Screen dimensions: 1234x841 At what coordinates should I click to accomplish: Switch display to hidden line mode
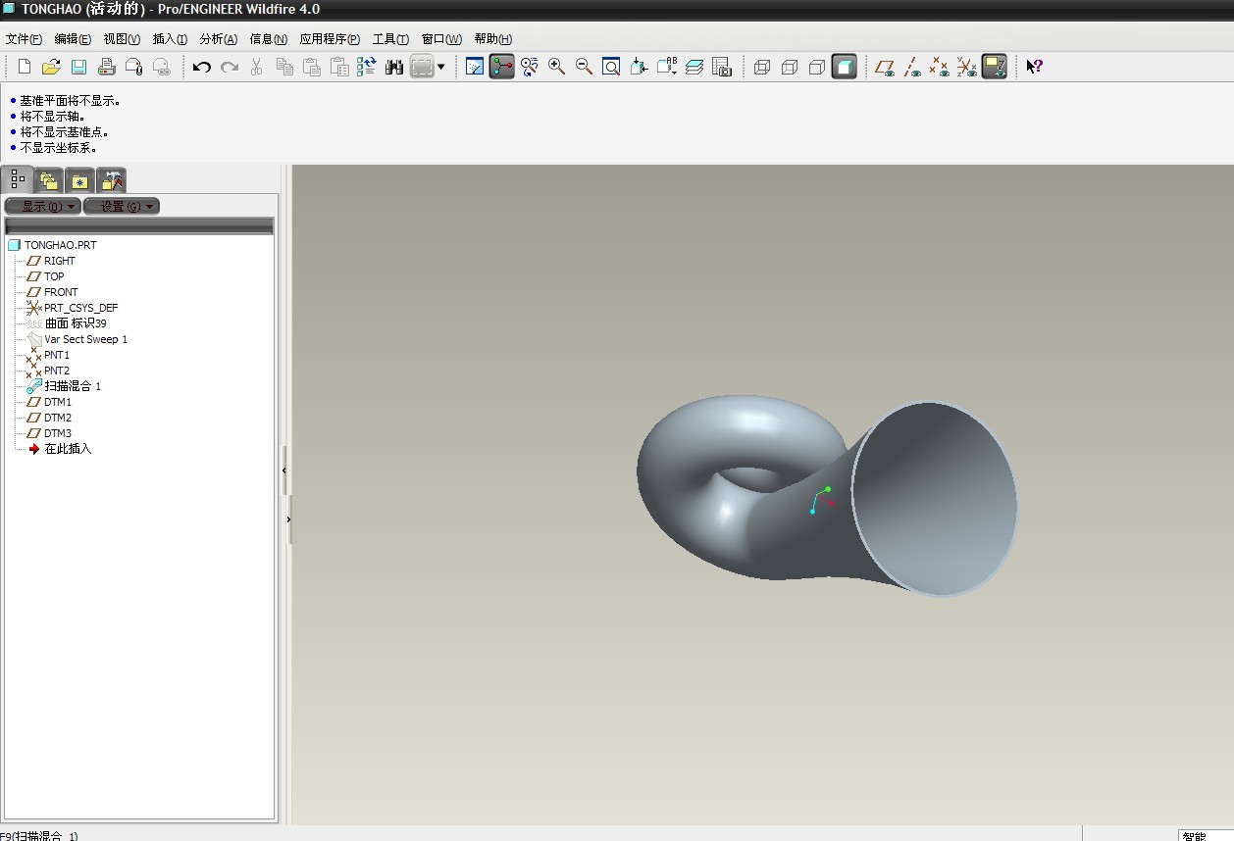click(x=790, y=67)
